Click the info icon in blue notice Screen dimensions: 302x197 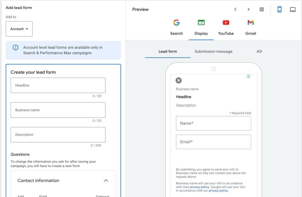point(16,47)
